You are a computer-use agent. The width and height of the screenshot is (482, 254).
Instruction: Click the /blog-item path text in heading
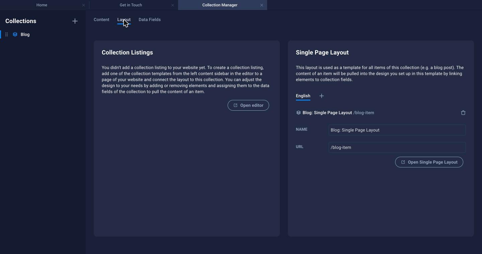364,113
